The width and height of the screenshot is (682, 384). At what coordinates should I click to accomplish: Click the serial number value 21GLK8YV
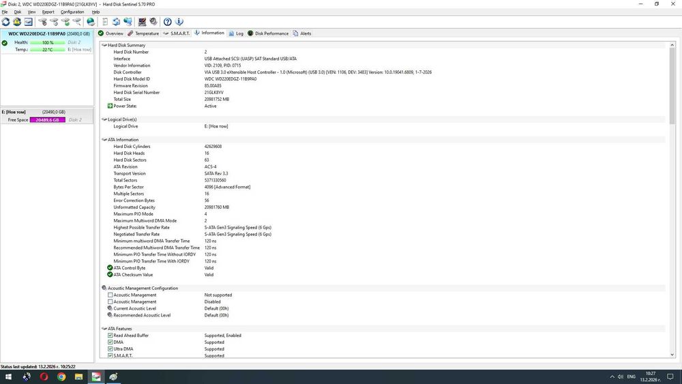[214, 92]
